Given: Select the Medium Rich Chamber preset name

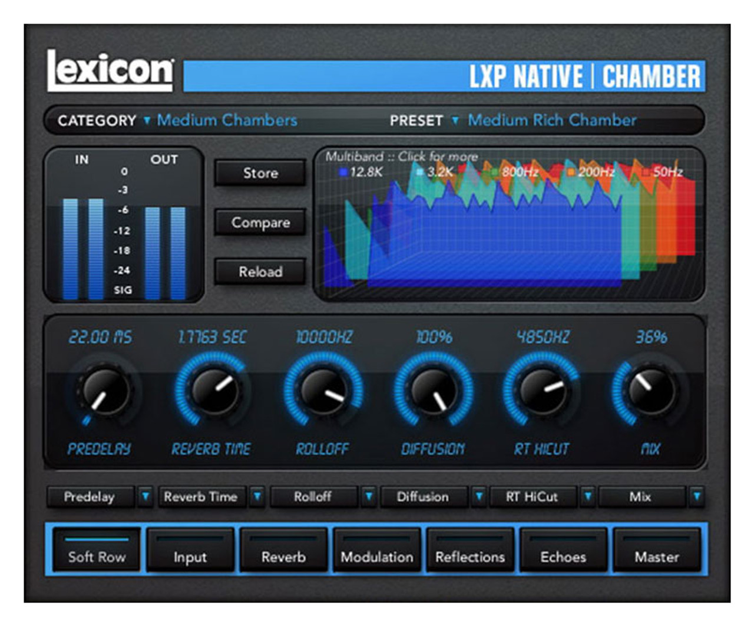Looking at the screenshot, I should [552, 120].
